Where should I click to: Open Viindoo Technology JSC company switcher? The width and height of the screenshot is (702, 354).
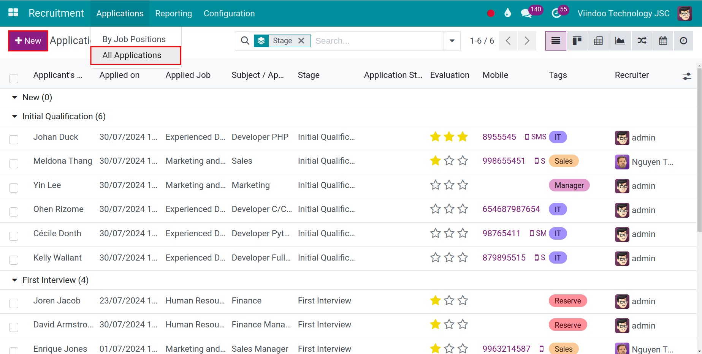click(623, 13)
